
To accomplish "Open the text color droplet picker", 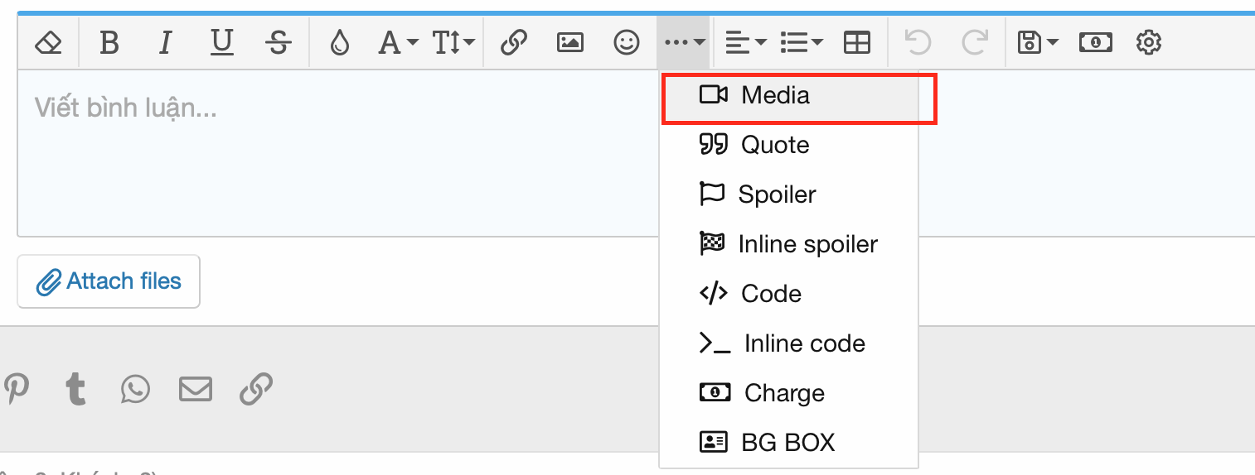I will (339, 42).
